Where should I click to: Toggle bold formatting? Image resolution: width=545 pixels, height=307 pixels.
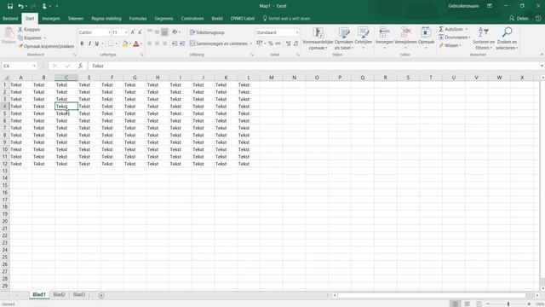pyautogui.click(x=82, y=43)
